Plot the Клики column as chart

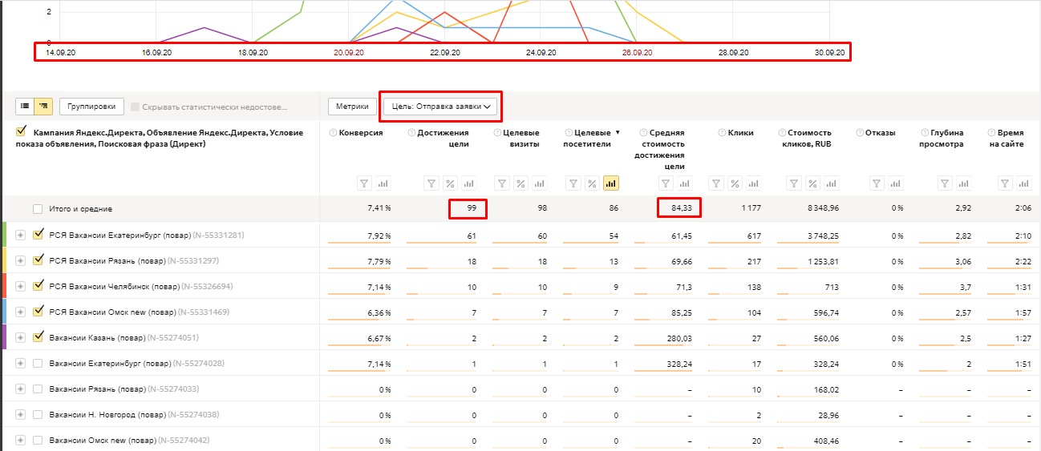754,183
